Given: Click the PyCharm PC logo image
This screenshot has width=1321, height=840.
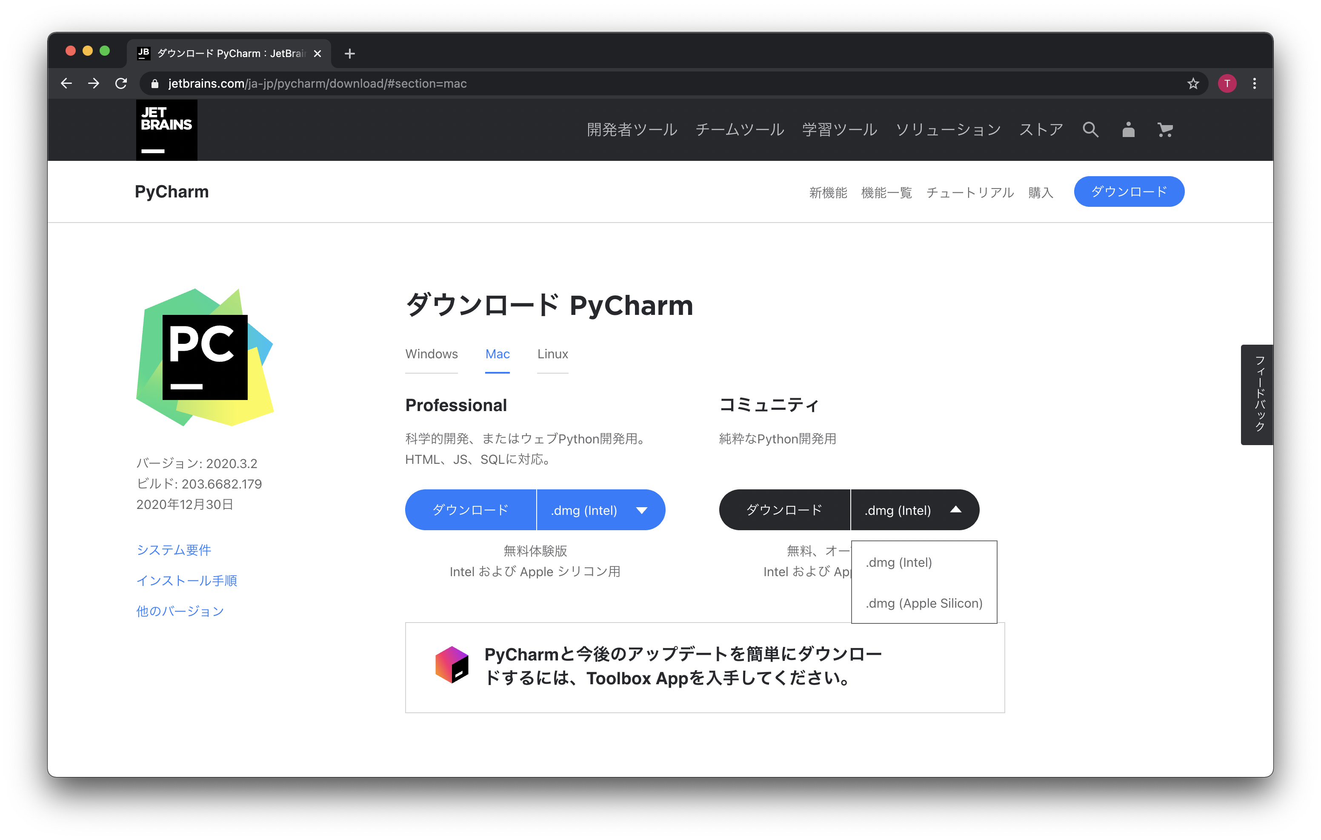Looking at the screenshot, I should pyautogui.click(x=205, y=357).
